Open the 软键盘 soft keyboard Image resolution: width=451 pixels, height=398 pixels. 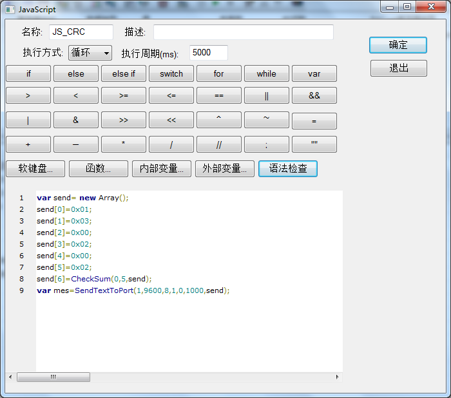pos(35,169)
